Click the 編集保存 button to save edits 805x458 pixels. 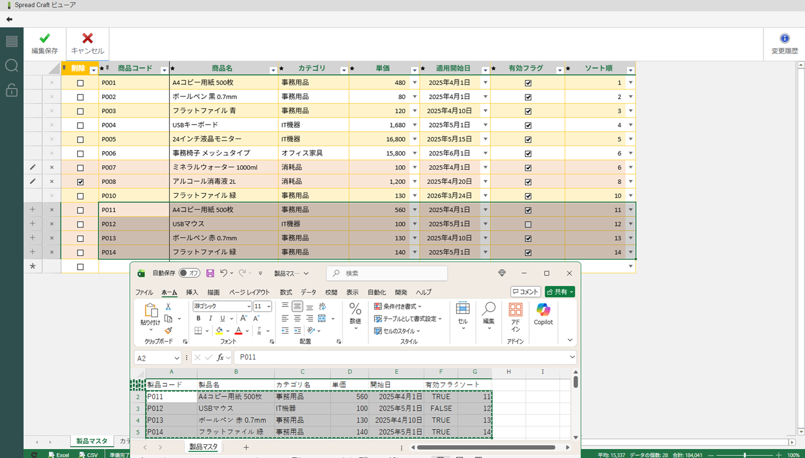[44, 43]
